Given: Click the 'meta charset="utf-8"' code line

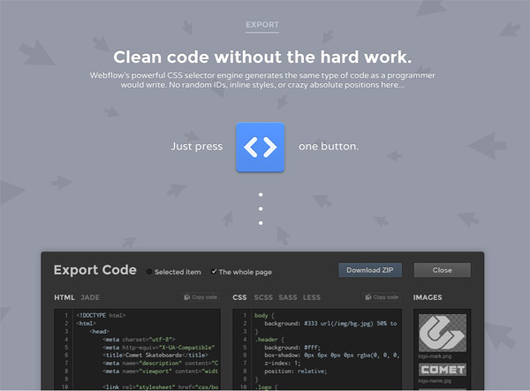Looking at the screenshot, I should (x=139, y=339).
